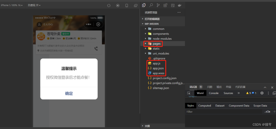Close the debugger panel
Image resolution: width=276 pixels, height=129 pixels.
(272, 87)
